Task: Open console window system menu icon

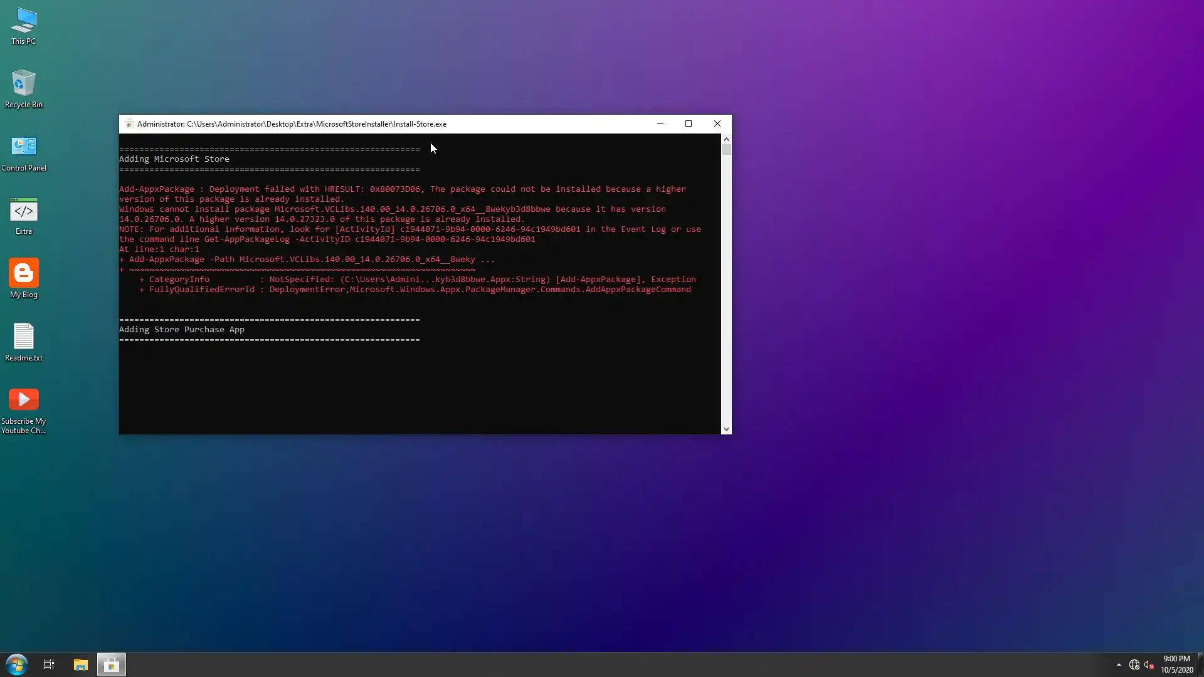Action: pos(129,124)
